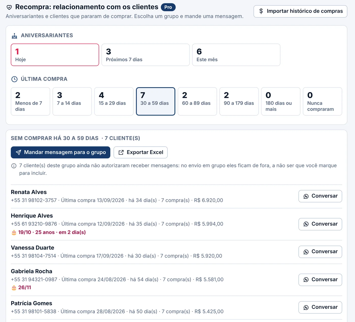
Task: Click the 'SEM COMPRAR HÁ 30 A 59 DIAS' heading
Action: pyautogui.click(x=55, y=138)
